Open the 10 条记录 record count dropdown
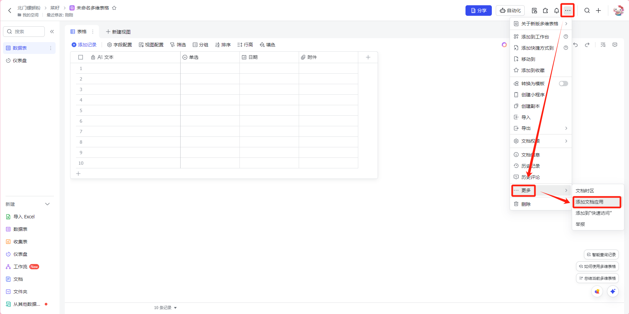This screenshot has width=629, height=314. coord(165,308)
